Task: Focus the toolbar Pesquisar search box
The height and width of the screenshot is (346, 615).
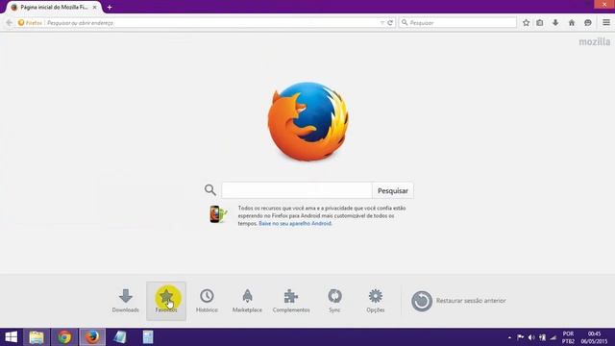Action: [457, 23]
